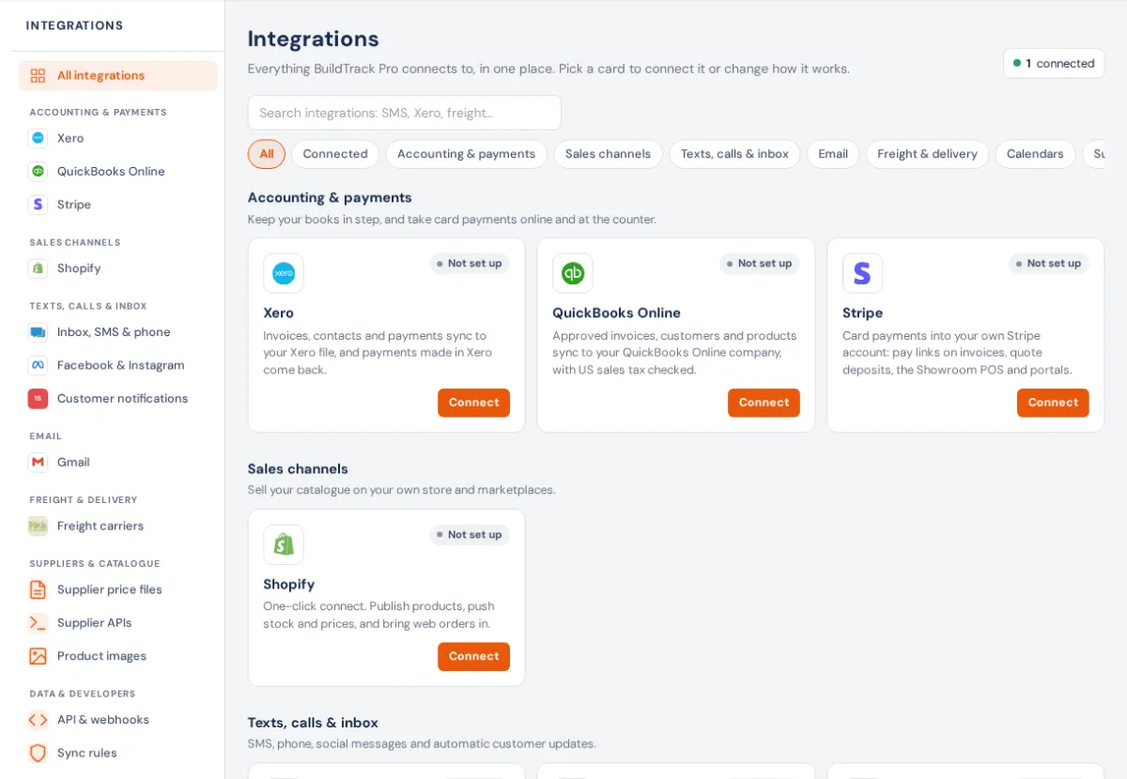Select the All filter chip
The height and width of the screenshot is (779, 1127).
pos(267,154)
